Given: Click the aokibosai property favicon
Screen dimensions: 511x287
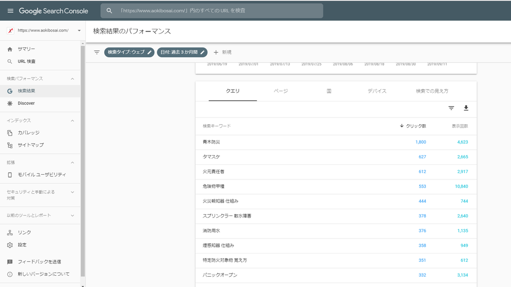Looking at the screenshot, I should tap(10, 30).
